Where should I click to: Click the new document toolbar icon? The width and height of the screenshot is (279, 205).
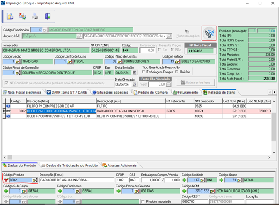tap(10, 16)
